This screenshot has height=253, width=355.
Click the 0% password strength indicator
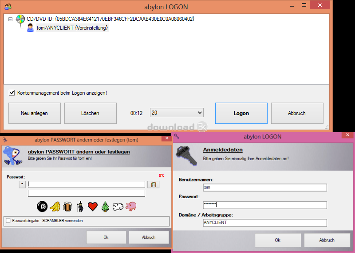point(161,175)
